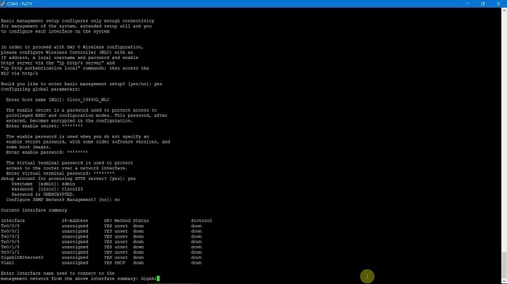Screen dimensions: 507x284
Task: Click the scrollbar down arrow
Action: click(504, 281)
